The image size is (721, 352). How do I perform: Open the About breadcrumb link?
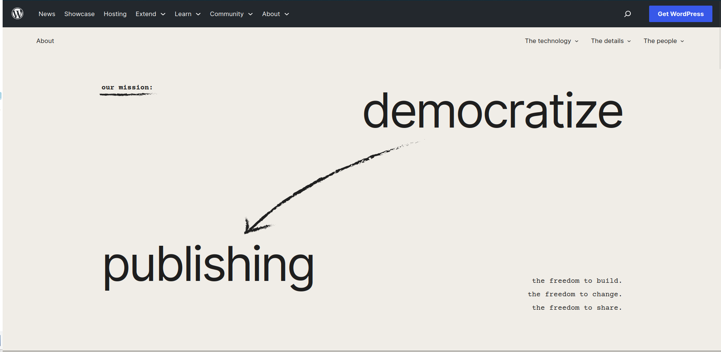(45, 41)
